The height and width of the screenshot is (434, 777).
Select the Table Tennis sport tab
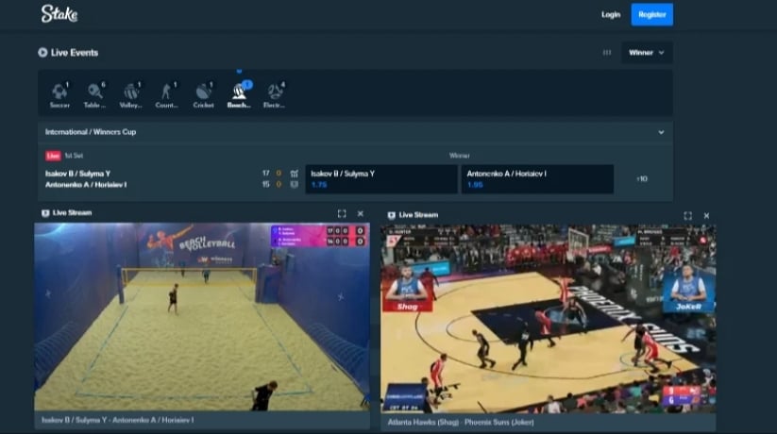[94, 94]
